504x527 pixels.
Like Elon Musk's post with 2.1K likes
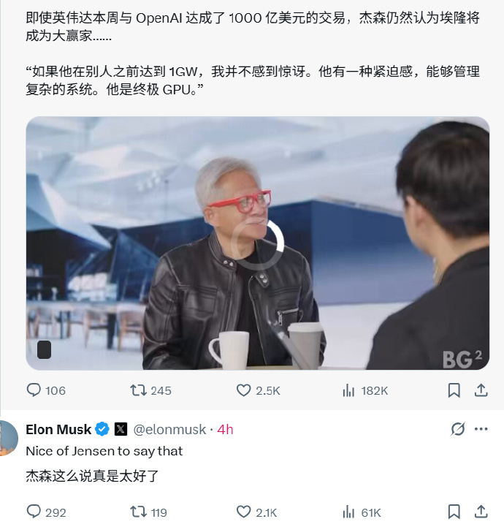tap(256, 512)
